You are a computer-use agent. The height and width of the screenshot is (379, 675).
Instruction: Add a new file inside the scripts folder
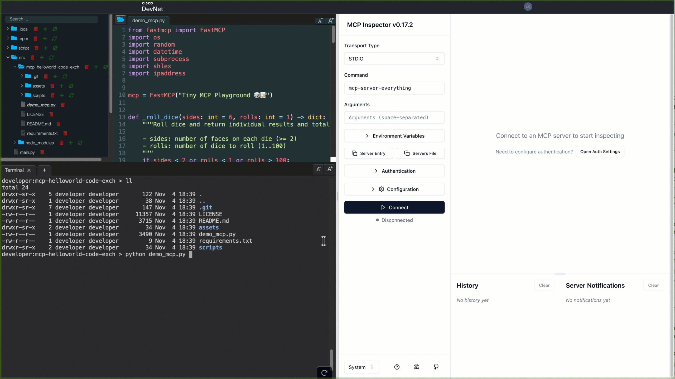62,95
